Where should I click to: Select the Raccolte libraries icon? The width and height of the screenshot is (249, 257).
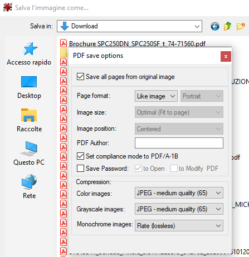[29, 115]
